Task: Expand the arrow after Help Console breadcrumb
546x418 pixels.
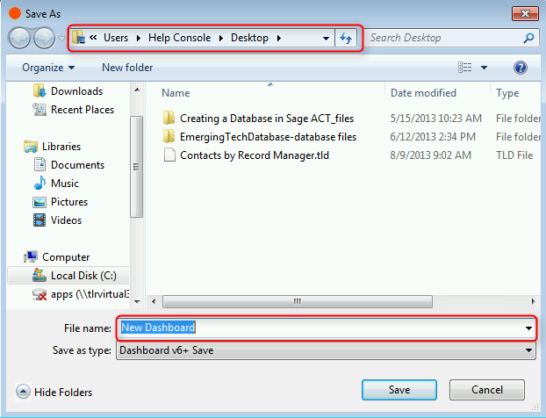Action: click(221, 38)
